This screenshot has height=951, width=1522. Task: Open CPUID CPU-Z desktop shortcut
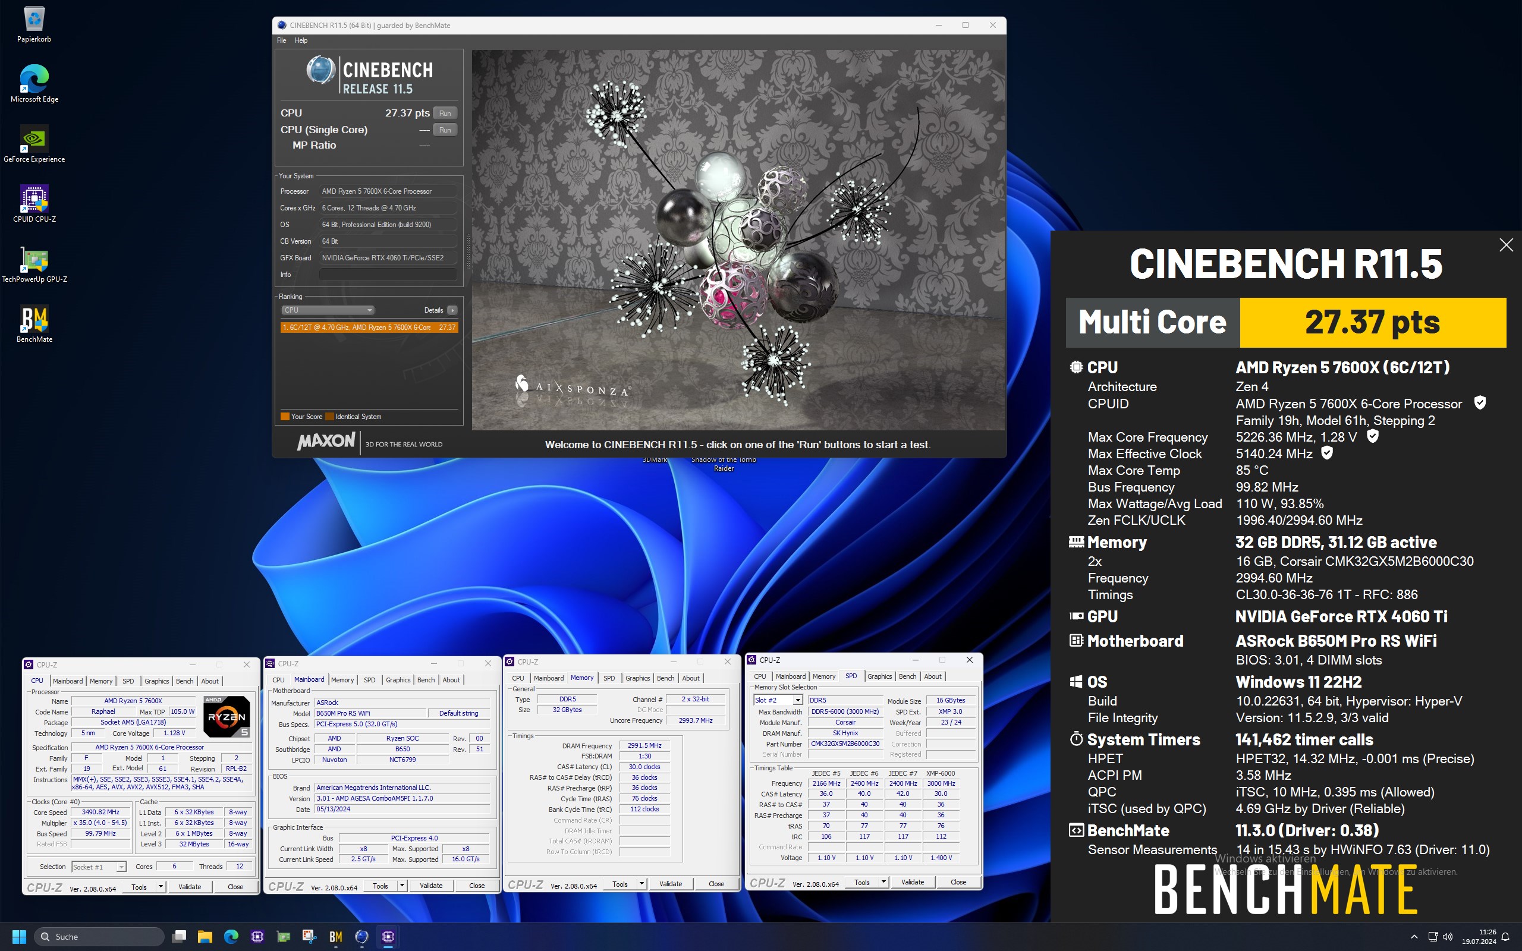click(x=34, y=204)
